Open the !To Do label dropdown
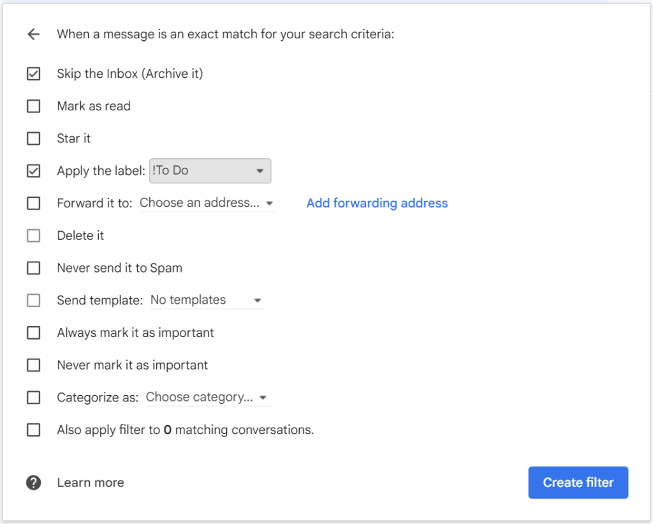Image resolution: width=653 pixels, height=524 pixels. click(x=210, y=171)
